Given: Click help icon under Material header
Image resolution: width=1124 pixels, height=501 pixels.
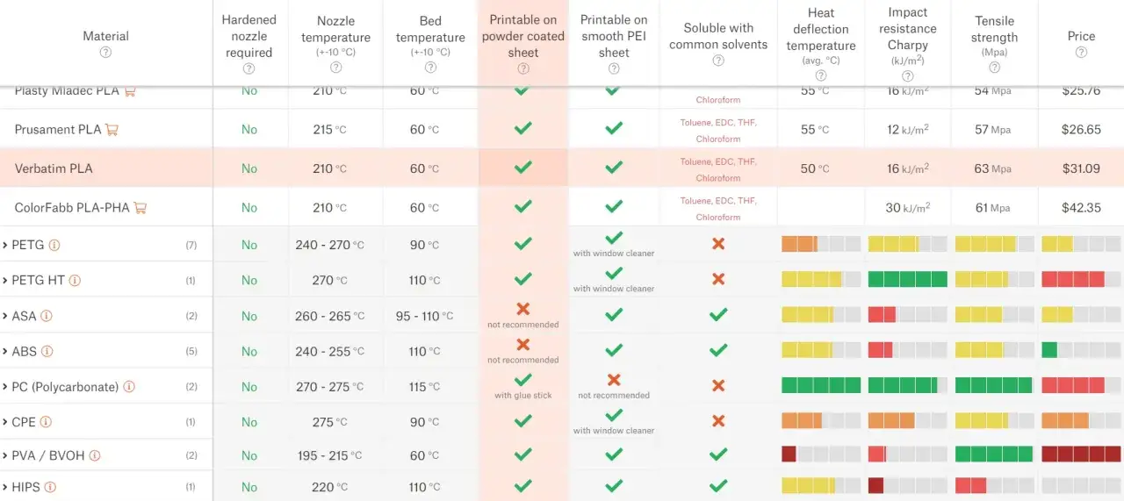Looking at the screenshot, I should pos(105,53).
